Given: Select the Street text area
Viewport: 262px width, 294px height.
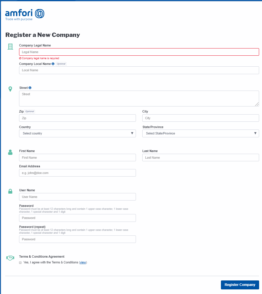Looking at the screenshot, I should 139,98.
